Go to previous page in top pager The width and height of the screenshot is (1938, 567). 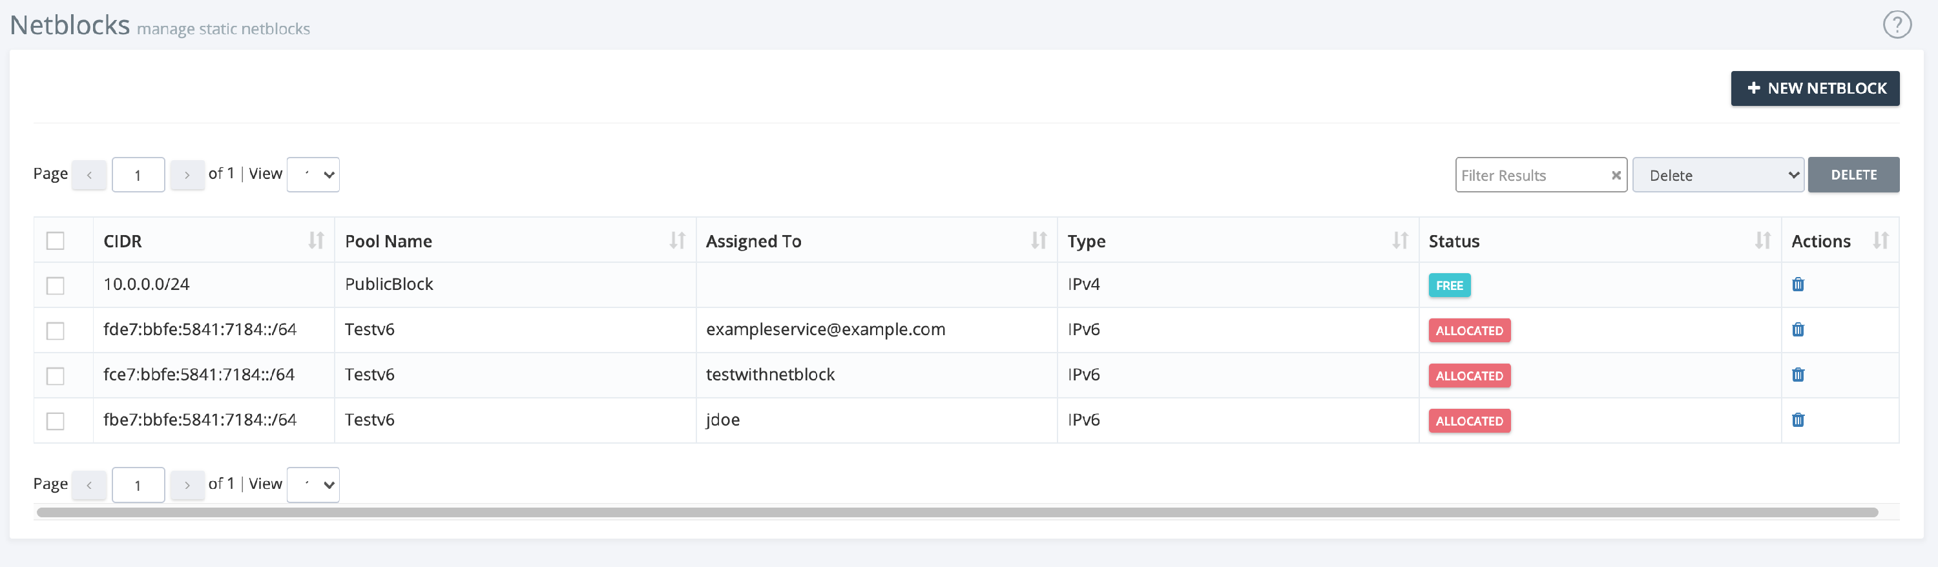coord(89,175)
